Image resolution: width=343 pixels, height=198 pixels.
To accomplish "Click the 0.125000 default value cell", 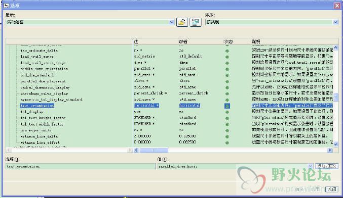I will pos(187,136).
